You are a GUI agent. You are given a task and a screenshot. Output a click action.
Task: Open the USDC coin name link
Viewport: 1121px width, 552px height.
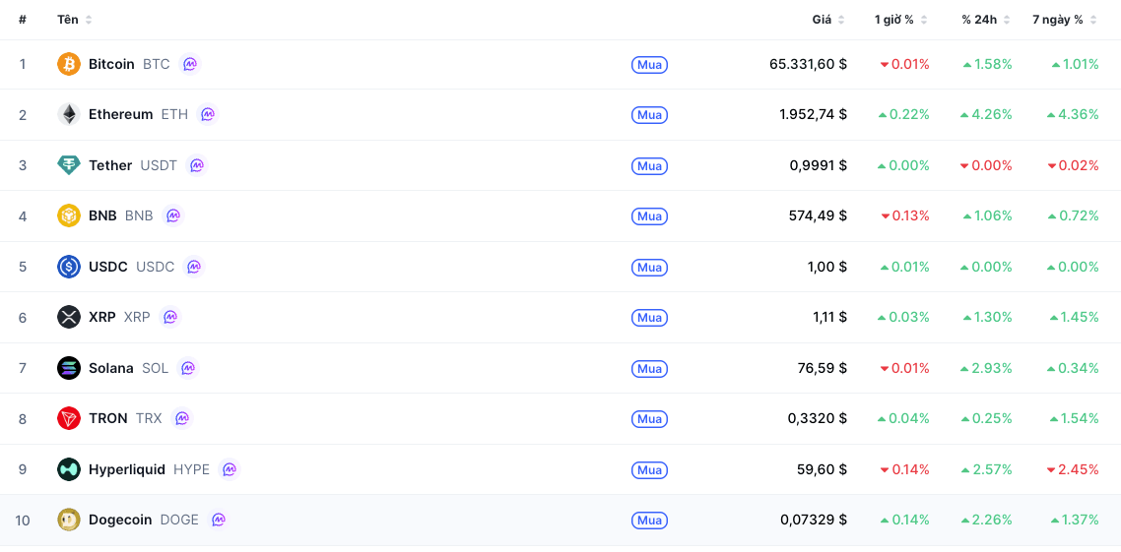click(x=108, y=267)
